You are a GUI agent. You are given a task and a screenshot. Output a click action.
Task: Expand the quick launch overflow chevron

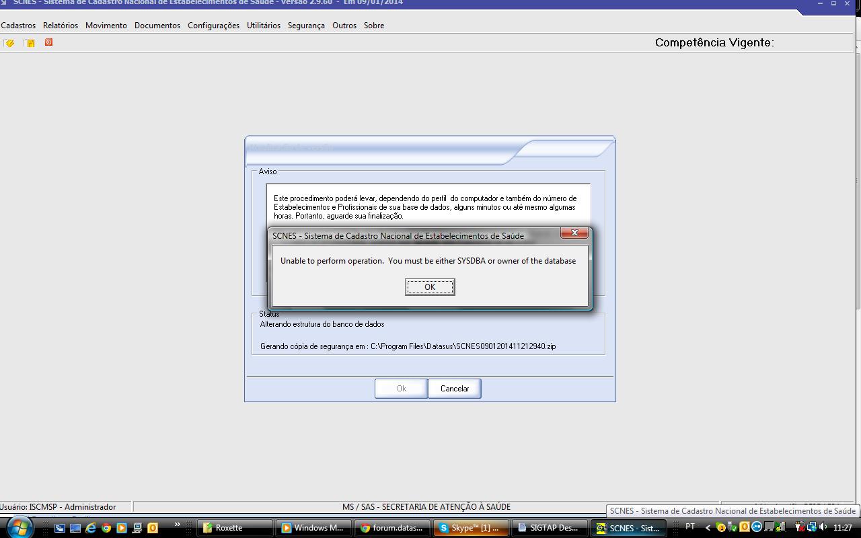click(x=178, y=525)
